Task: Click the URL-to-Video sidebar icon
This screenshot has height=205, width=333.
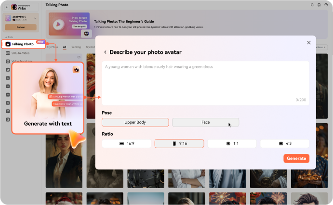Action: [8, 53]
